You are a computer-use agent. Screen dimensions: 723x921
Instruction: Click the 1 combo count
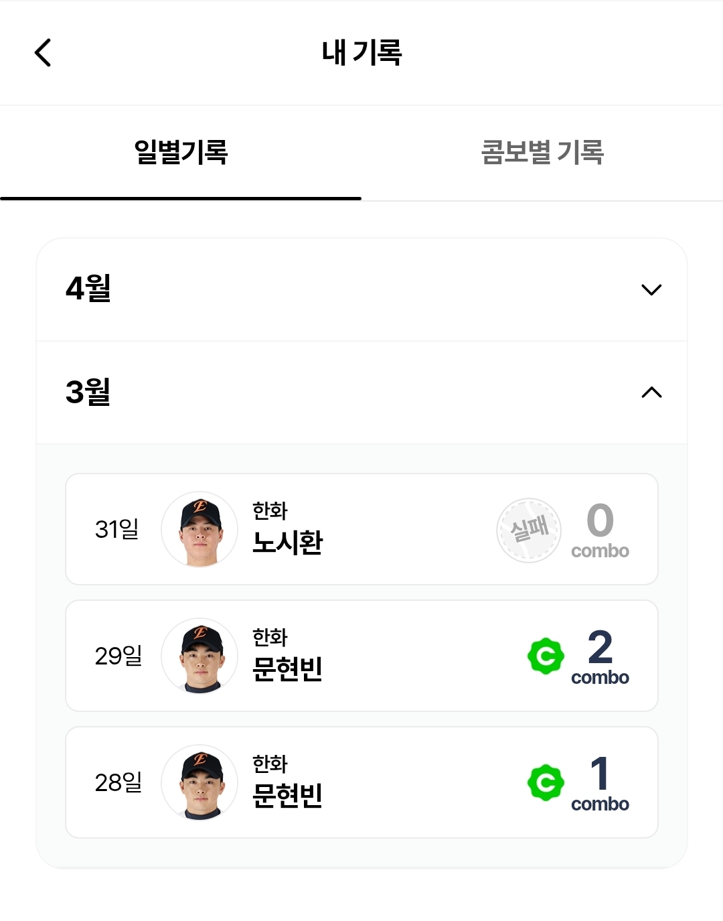(600, 783)
